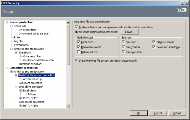The width and height of the screenshot is (190, 120).
Task: Select Real-time file system protection item
Action: [x=37, y=75]
